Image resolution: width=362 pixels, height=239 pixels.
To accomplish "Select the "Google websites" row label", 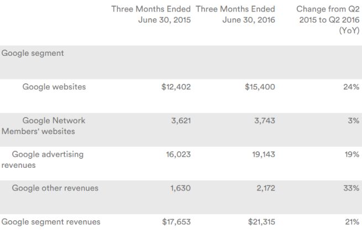I will 54,87.
